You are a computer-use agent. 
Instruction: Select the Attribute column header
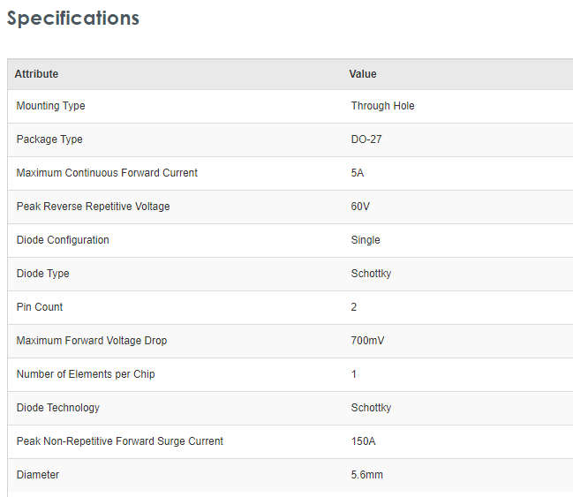(36, 74)
